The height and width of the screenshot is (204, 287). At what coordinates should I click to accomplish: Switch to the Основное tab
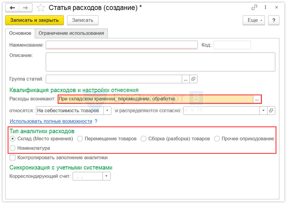[20, 33]
